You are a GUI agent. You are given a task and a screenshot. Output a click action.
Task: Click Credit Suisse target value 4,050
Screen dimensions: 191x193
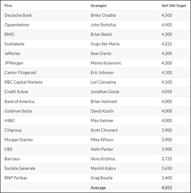click(x=167, y=92)
